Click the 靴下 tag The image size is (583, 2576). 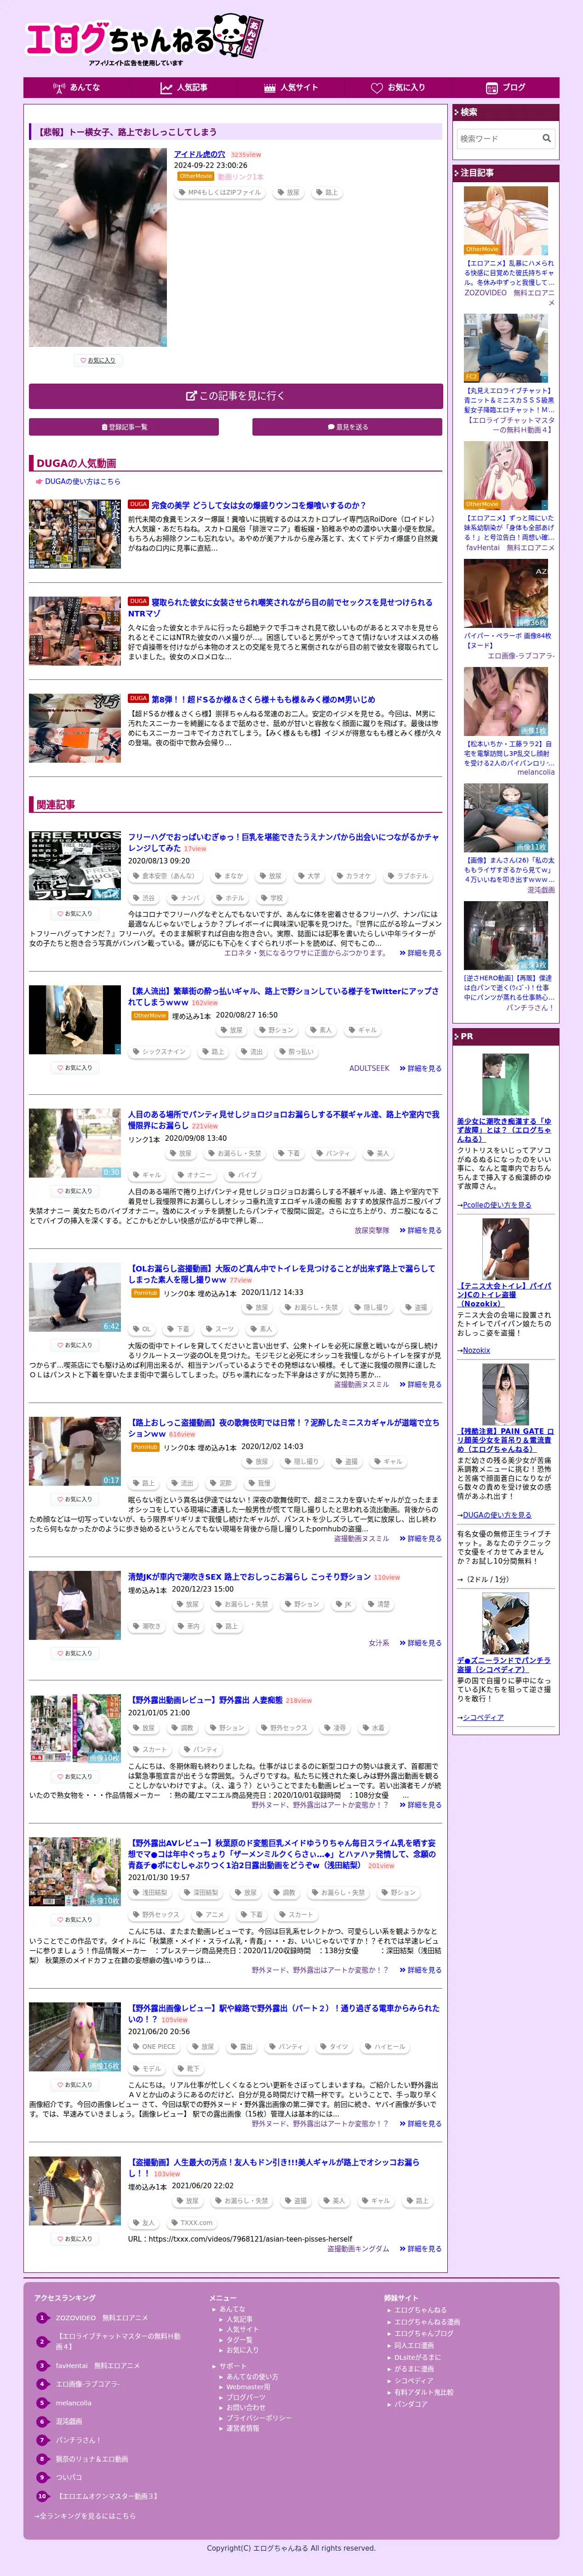(x=188, y=2069)
